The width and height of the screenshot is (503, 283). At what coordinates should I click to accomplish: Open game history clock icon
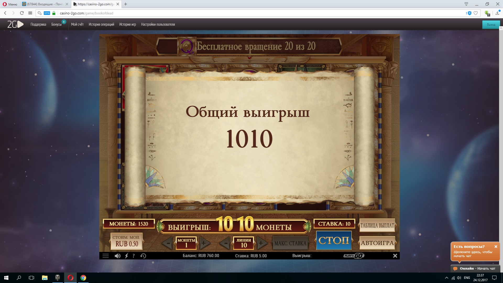(x=143, y=256)
